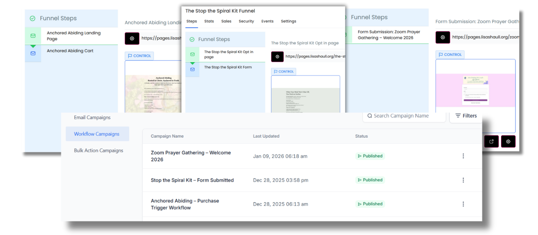Click the magnifier icon in campaign search
Image resolution: width=538 pixels, height=235 pixels.
point(370,116)
